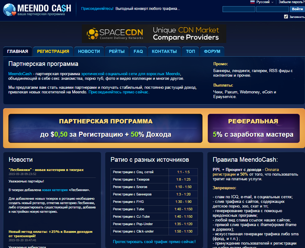Select the Регистрации с Баннеров row
The width and height of the screenshot is (305, 248).
(x=154, y=194)
